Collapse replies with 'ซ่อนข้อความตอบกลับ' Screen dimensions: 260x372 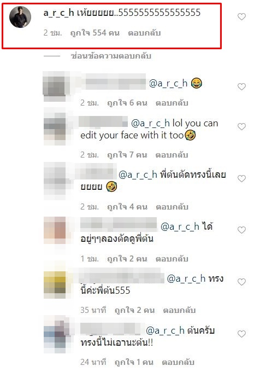tap(111, 56)
